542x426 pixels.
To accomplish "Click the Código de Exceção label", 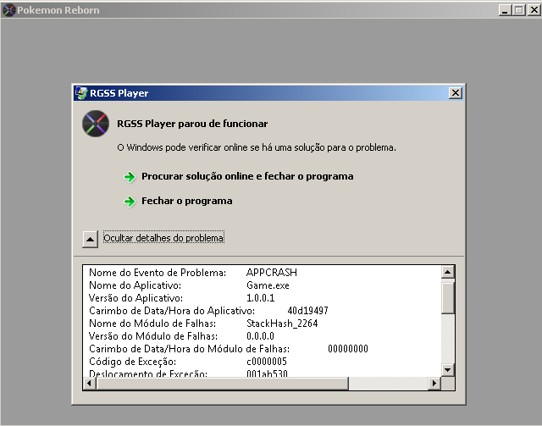I will tap(132, 362).
